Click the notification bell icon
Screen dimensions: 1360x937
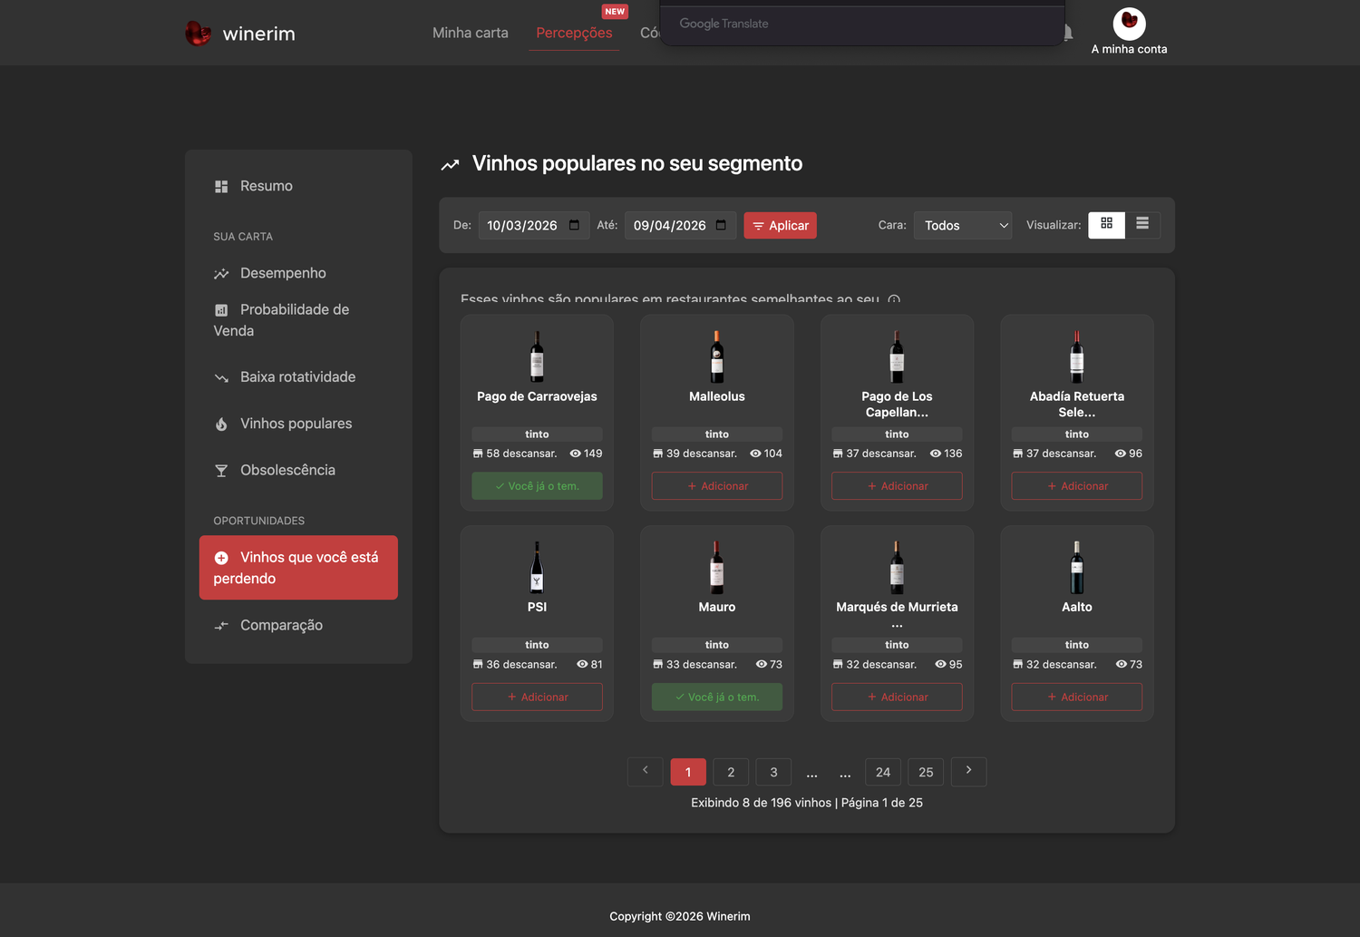(x=1068, y=33)
